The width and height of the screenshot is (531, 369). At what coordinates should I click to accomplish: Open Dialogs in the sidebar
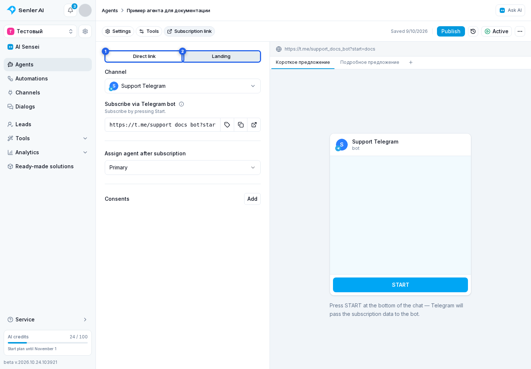[x=48, y=107]
